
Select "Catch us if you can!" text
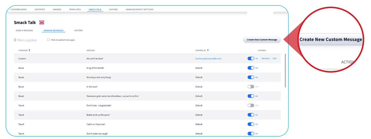[x=95, y=124]
